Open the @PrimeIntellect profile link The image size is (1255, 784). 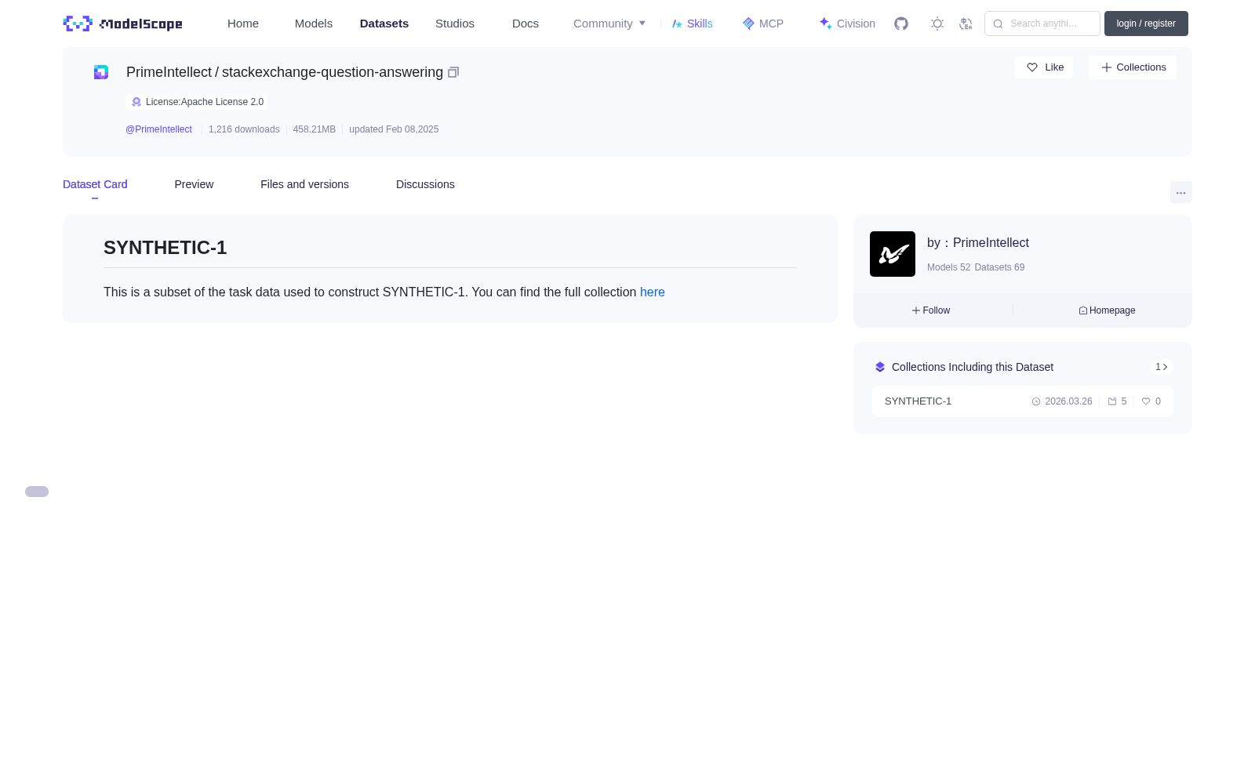click(158, 129)
